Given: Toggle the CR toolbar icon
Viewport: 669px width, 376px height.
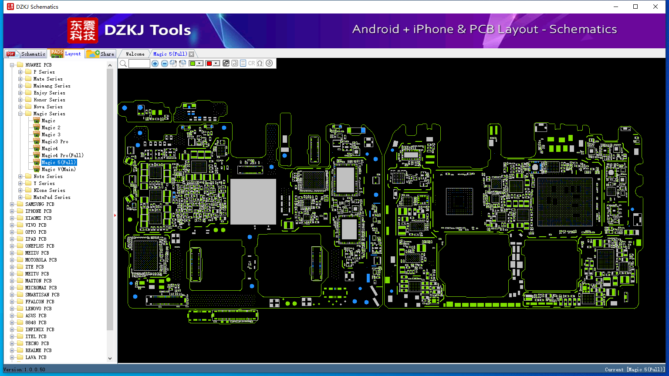Looking at the screenshot, I should tap(251, 64).
